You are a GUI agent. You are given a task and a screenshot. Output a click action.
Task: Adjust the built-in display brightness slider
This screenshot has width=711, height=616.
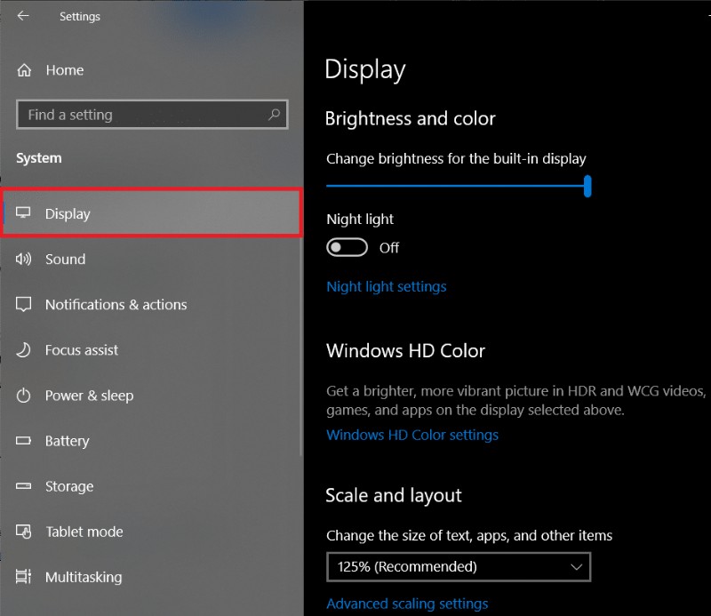588,187
